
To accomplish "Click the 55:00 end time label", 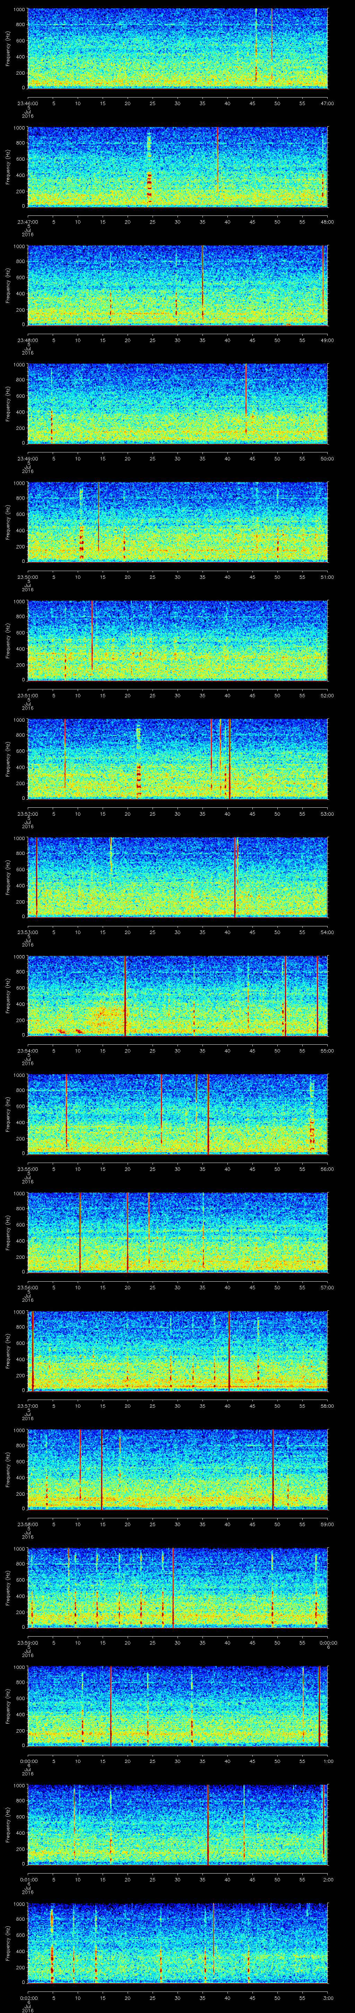I will point(327,1050).
